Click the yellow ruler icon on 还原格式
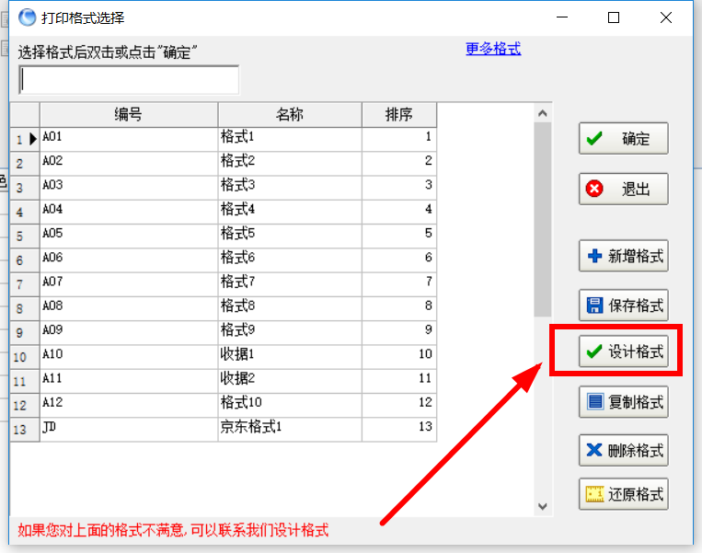 point(594,494)
